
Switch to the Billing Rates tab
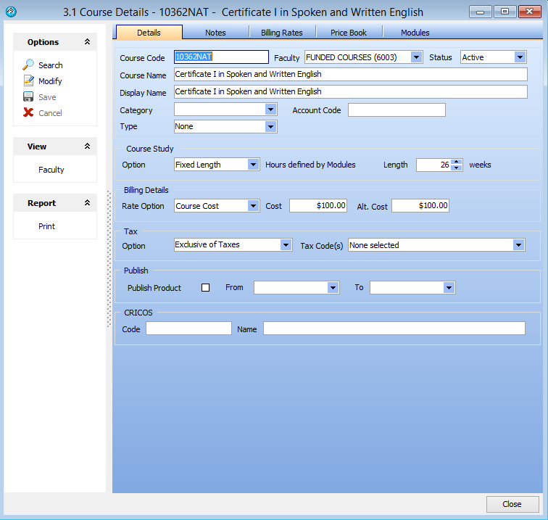(281, 33)
